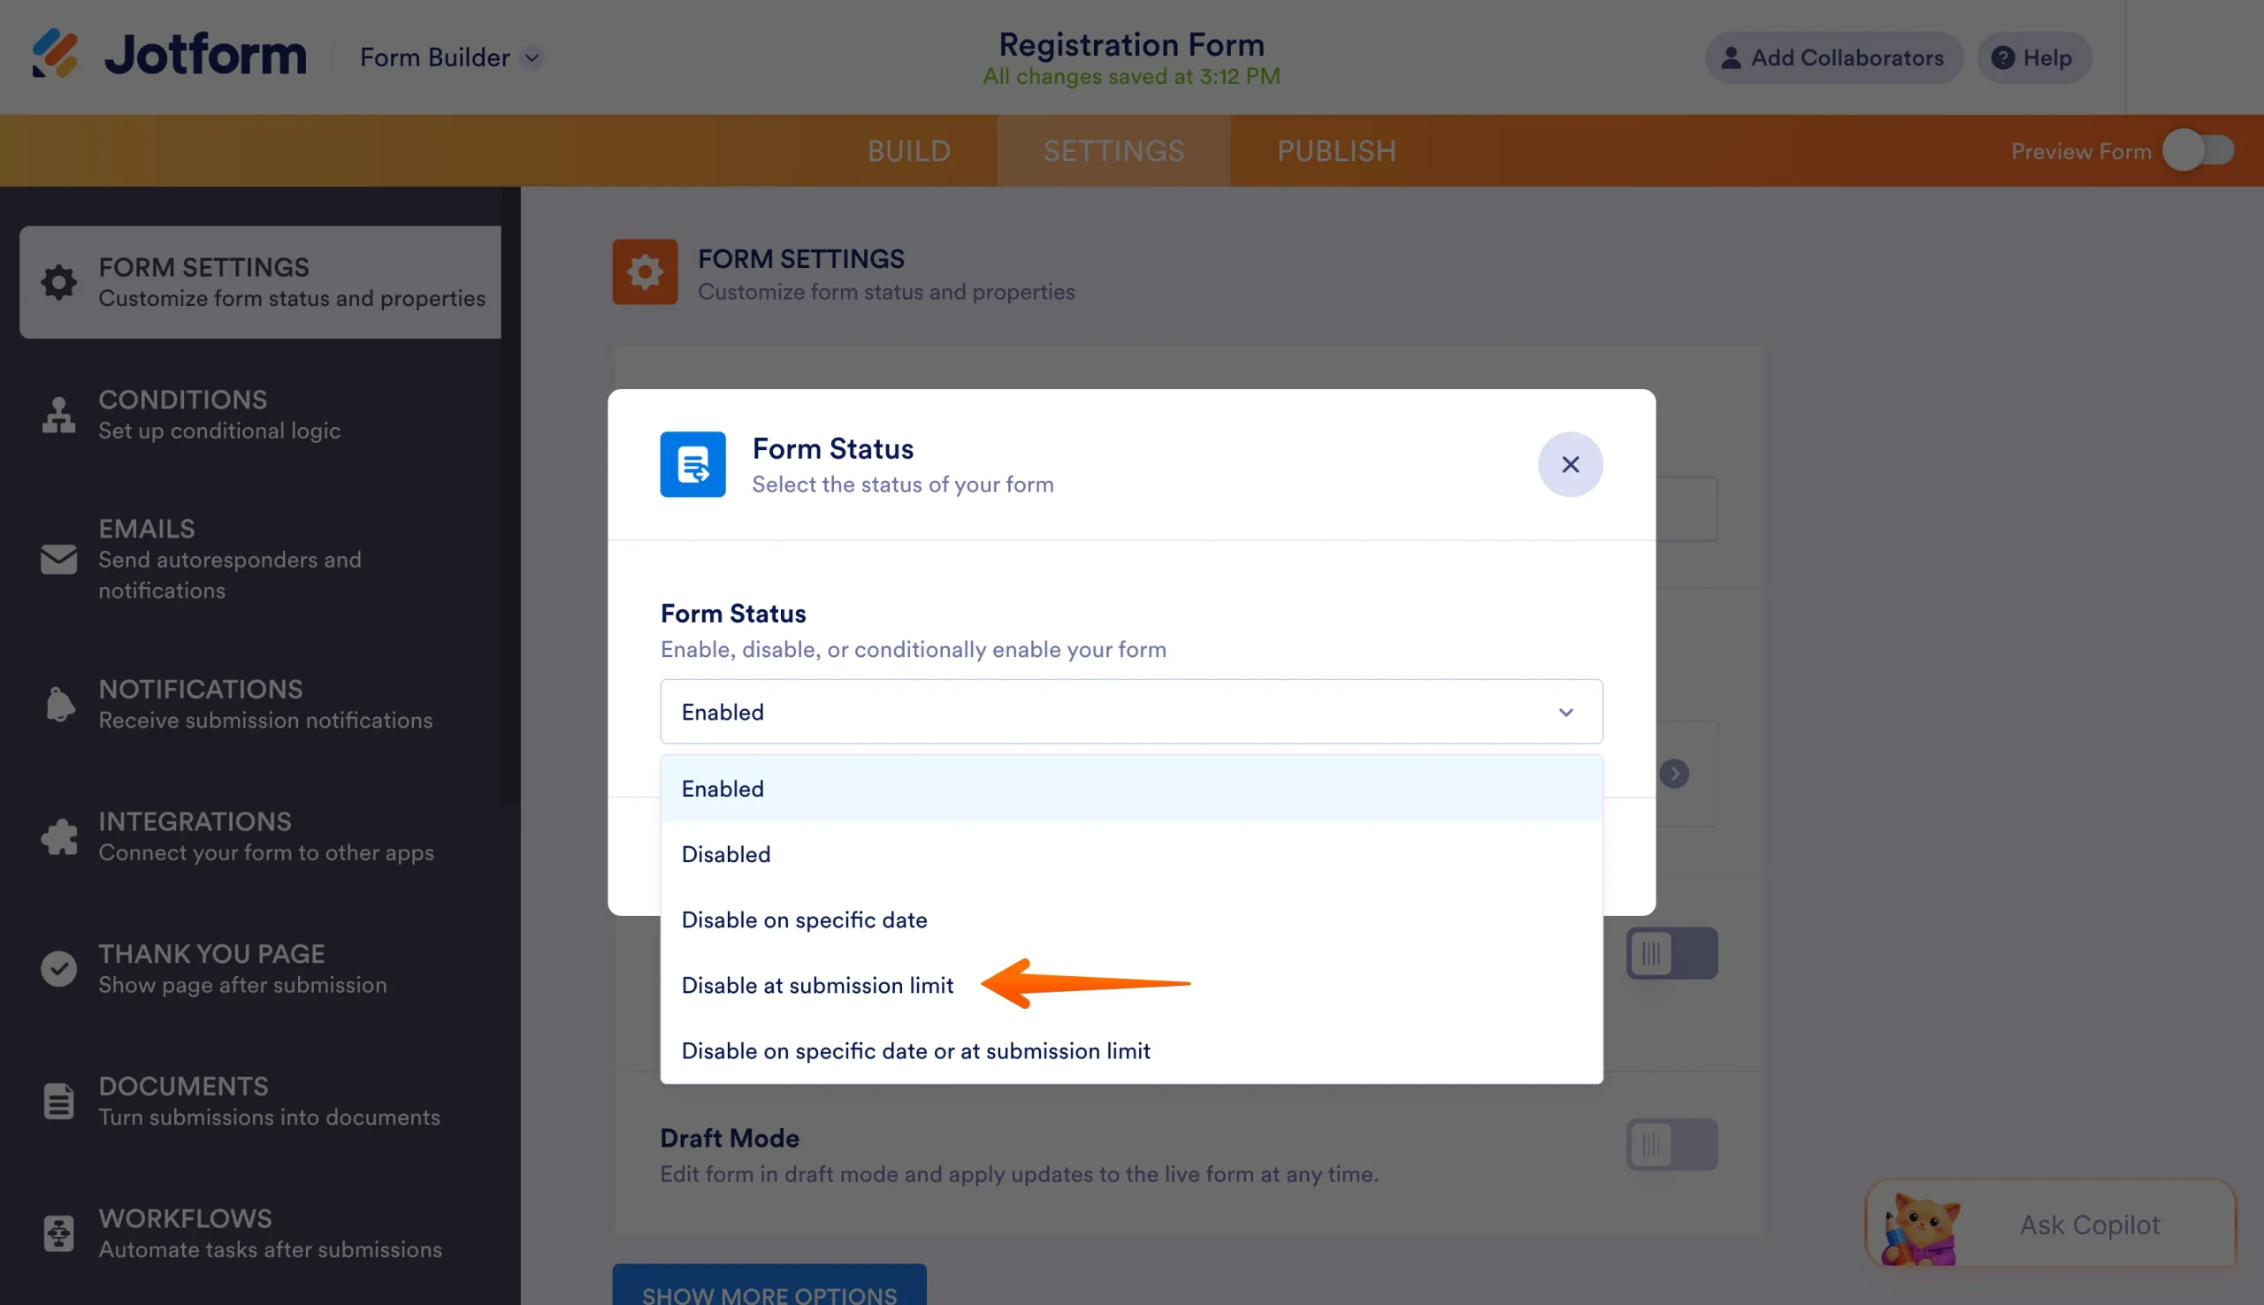Open the Form Builder dropdown chevron
2264x1305 pixels.
[x=532, y=57]
